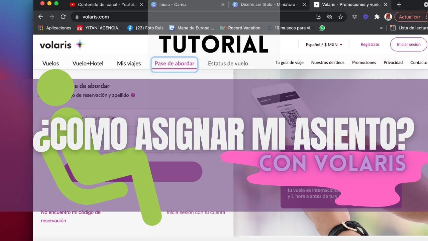Open the Nuestros destinos link
Image resolution: width=428 pixels, height=241 pixels.
328,63
